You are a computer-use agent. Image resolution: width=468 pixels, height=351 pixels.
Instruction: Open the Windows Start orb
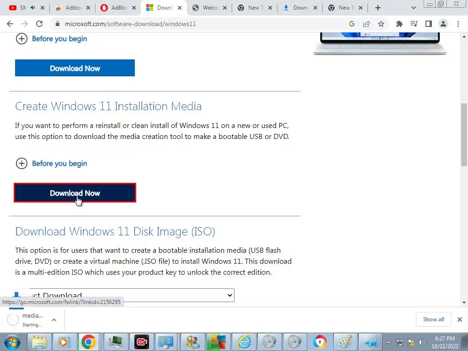pyautogui.click(x=12, y=342)
